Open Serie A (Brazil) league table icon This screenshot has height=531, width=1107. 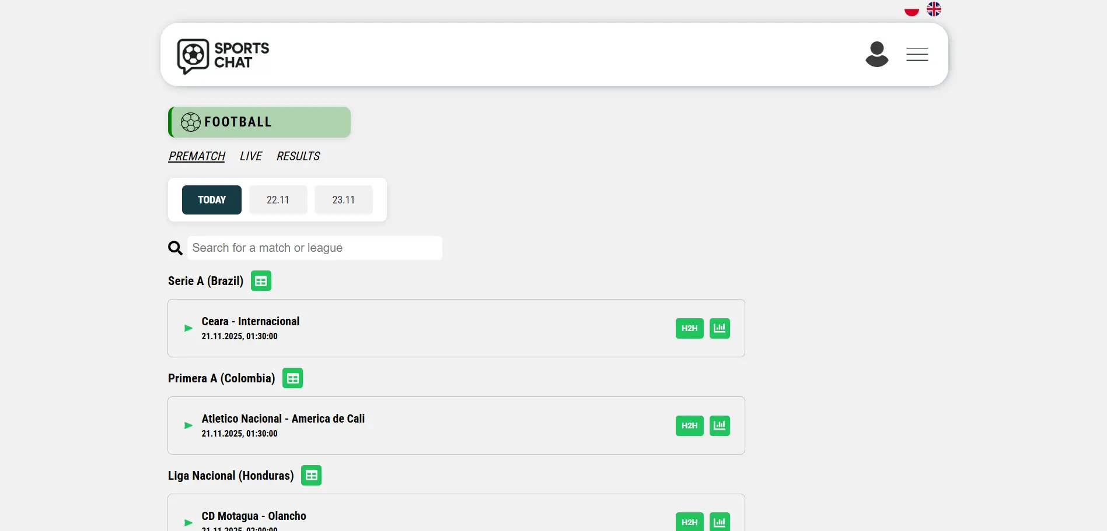[261, 281]
